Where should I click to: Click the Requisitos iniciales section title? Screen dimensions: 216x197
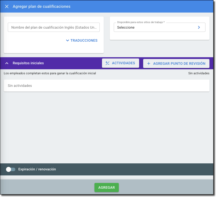28,63
